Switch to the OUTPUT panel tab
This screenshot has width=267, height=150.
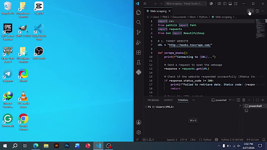tap(168, 100)
